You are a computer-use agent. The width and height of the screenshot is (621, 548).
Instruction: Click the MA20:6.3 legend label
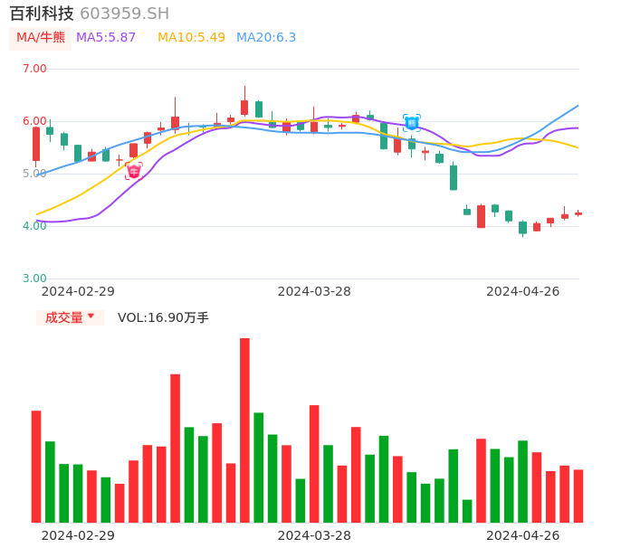click(x=266, y=38)
